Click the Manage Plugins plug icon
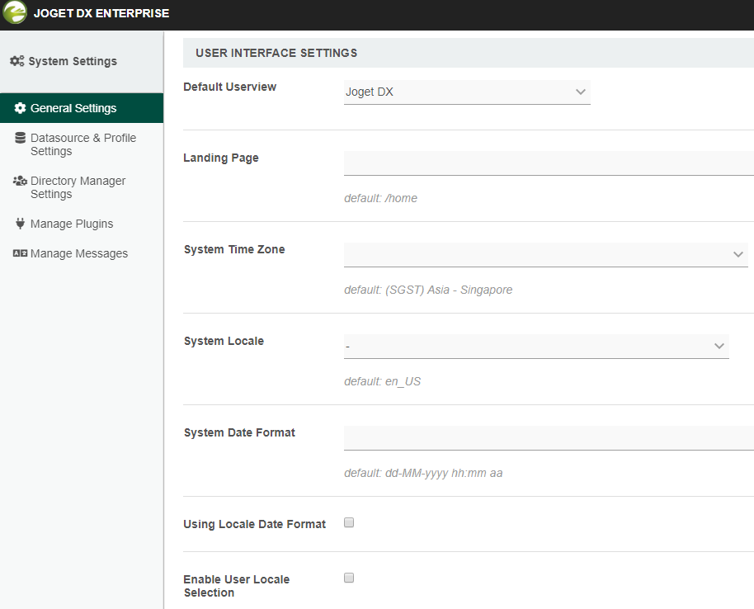The height and width of the screenshot is (609, 754). 21,224
